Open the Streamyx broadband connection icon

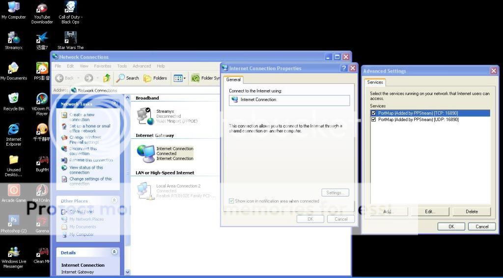pos(145,115)
